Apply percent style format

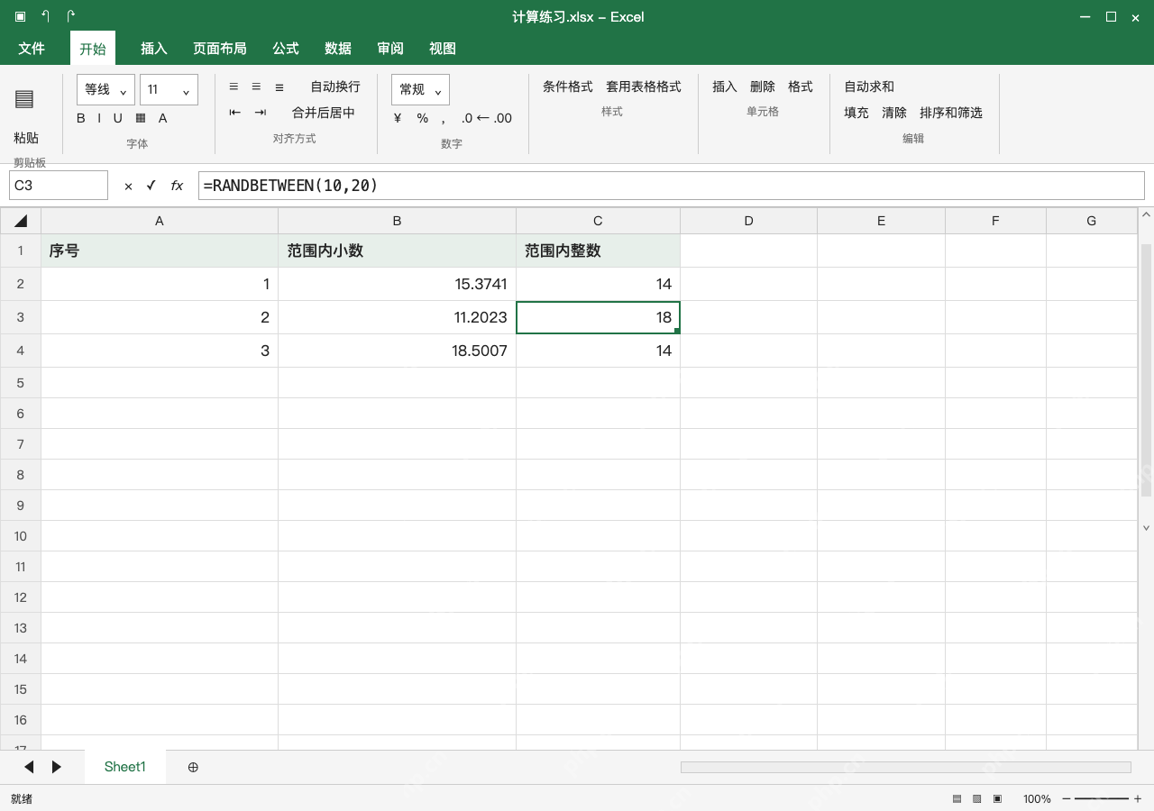tap(422, 118)
